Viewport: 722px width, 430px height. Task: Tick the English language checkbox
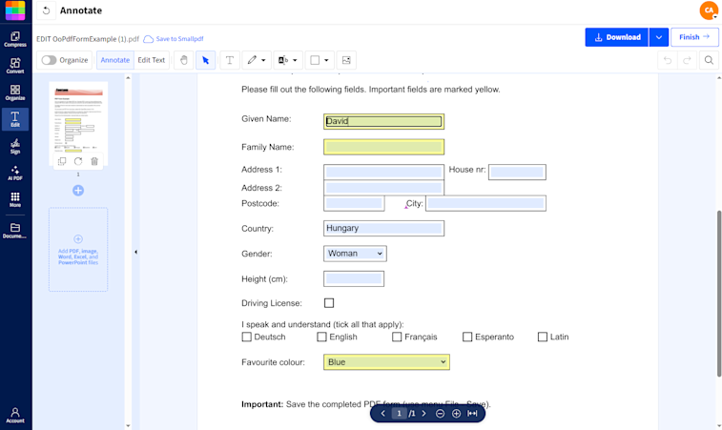(x=321, y=337)
